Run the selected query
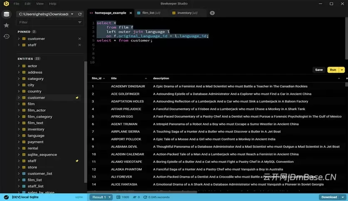Viewport: 348px width, 201px height. tap(333, 70)
